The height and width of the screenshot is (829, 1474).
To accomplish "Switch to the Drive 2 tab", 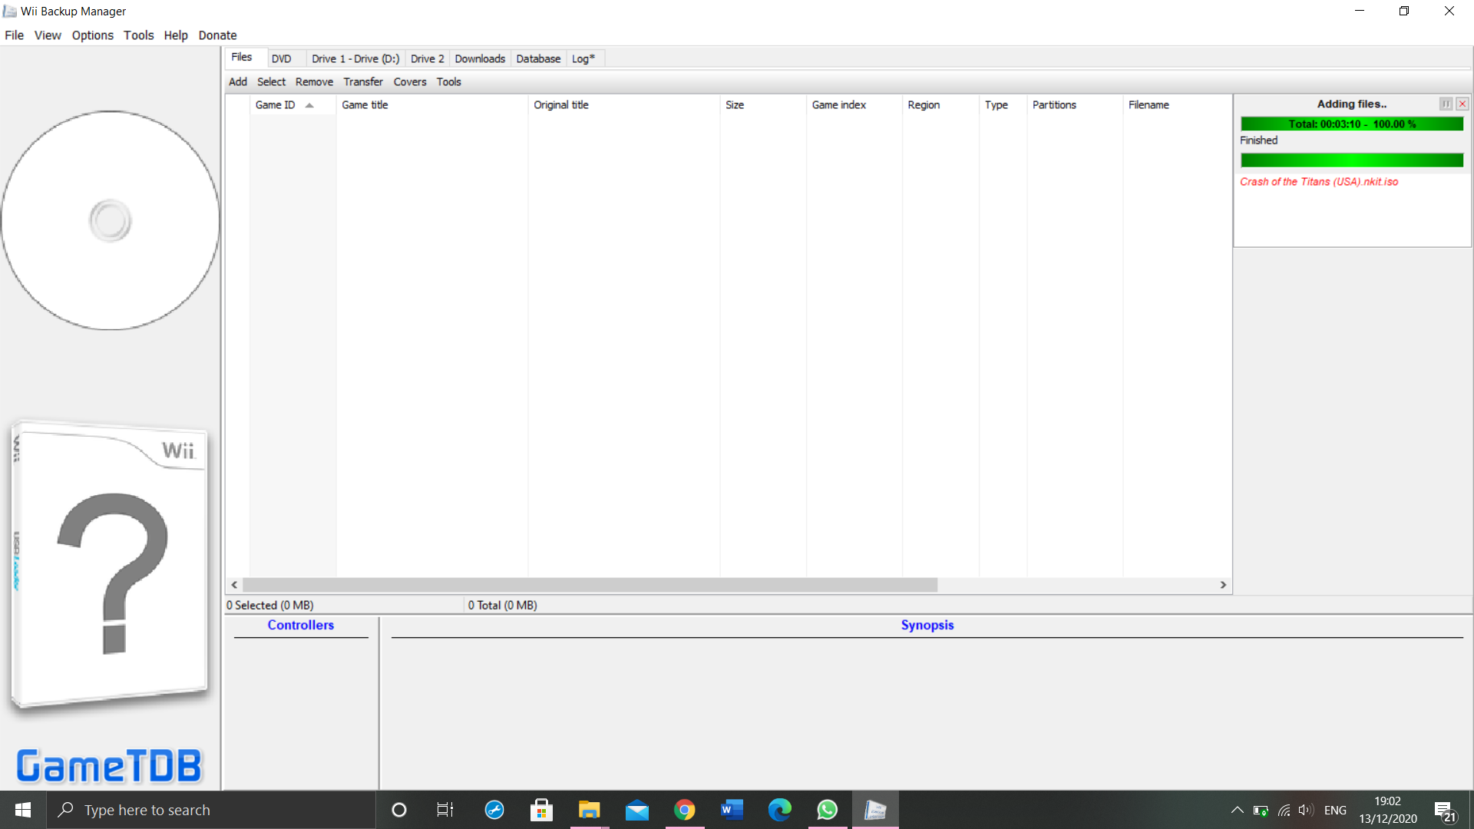I will (x=427, y=59).
